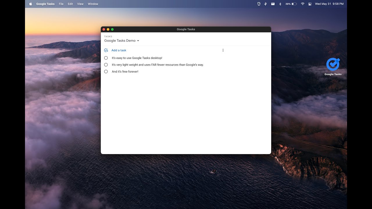Open the three-dot list options menu
This screenshot has height=209, width=372.
click(223, 50)
